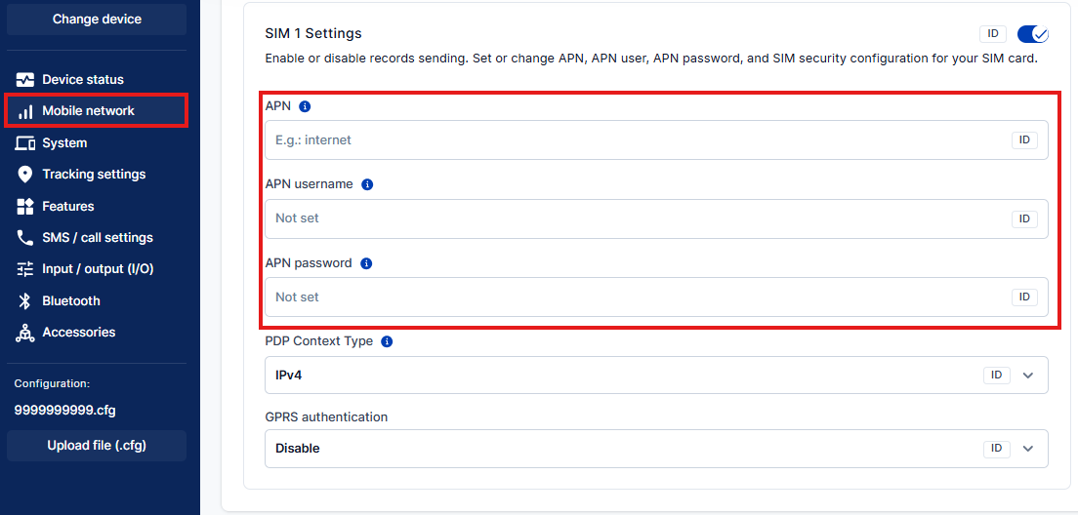
Task: Click the APN password input field
Action: 635,297
